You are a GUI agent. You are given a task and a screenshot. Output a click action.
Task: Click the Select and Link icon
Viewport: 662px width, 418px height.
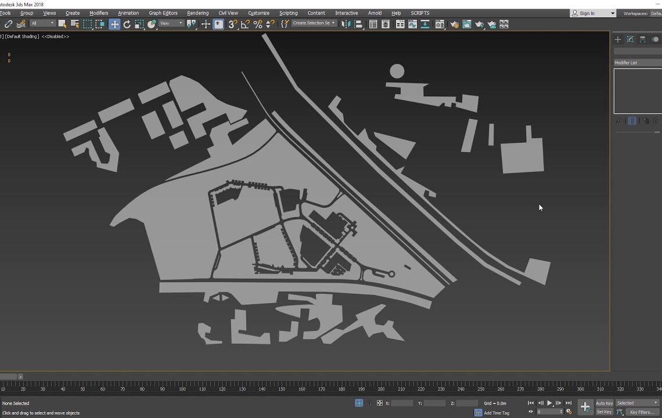click(8, 24)
